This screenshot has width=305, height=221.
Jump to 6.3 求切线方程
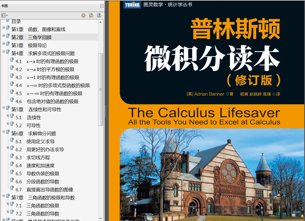coord(33,158)
